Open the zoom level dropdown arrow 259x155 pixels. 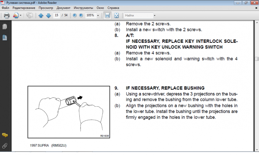(x=98, y=16)
